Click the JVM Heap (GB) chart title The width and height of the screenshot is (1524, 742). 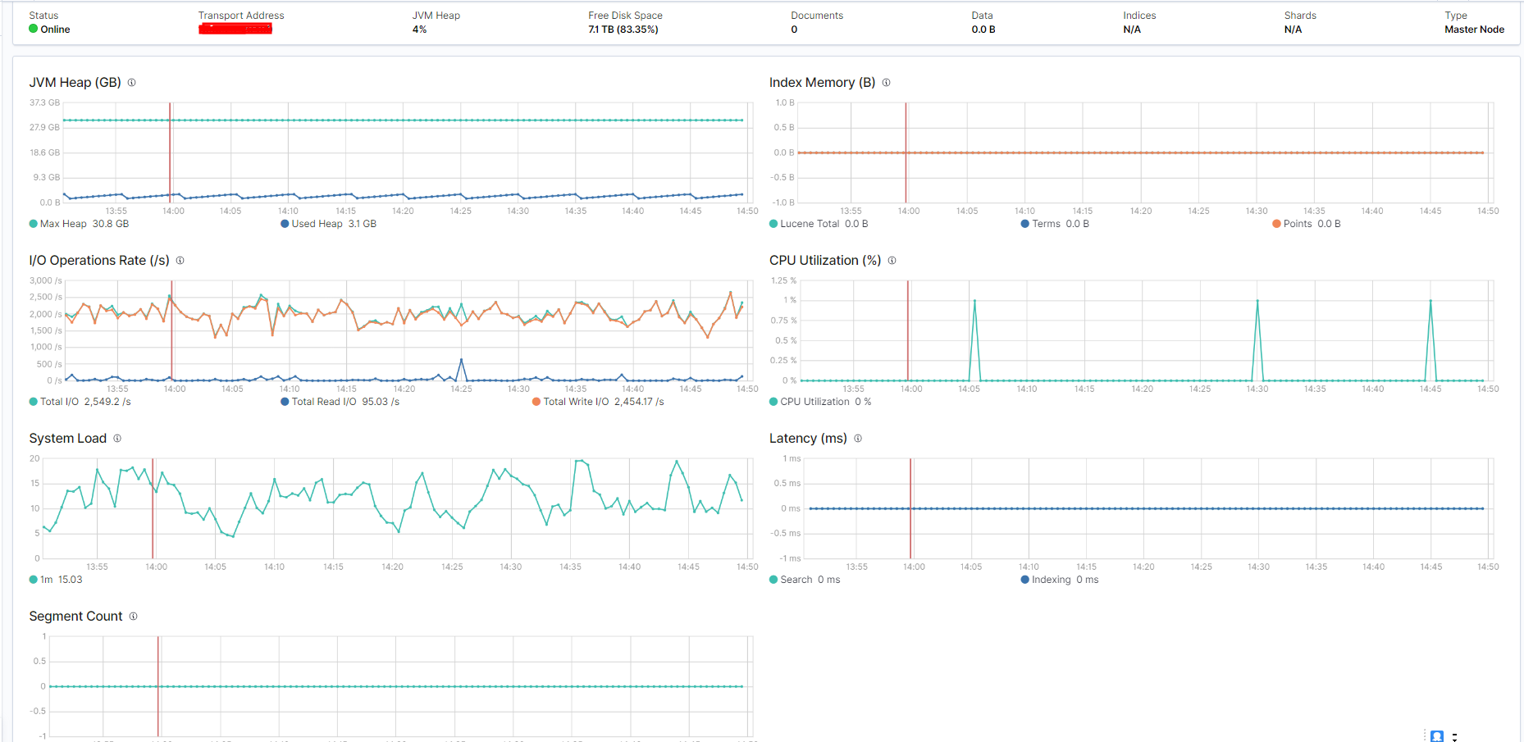pyautogui.click(x=75, y=83)
